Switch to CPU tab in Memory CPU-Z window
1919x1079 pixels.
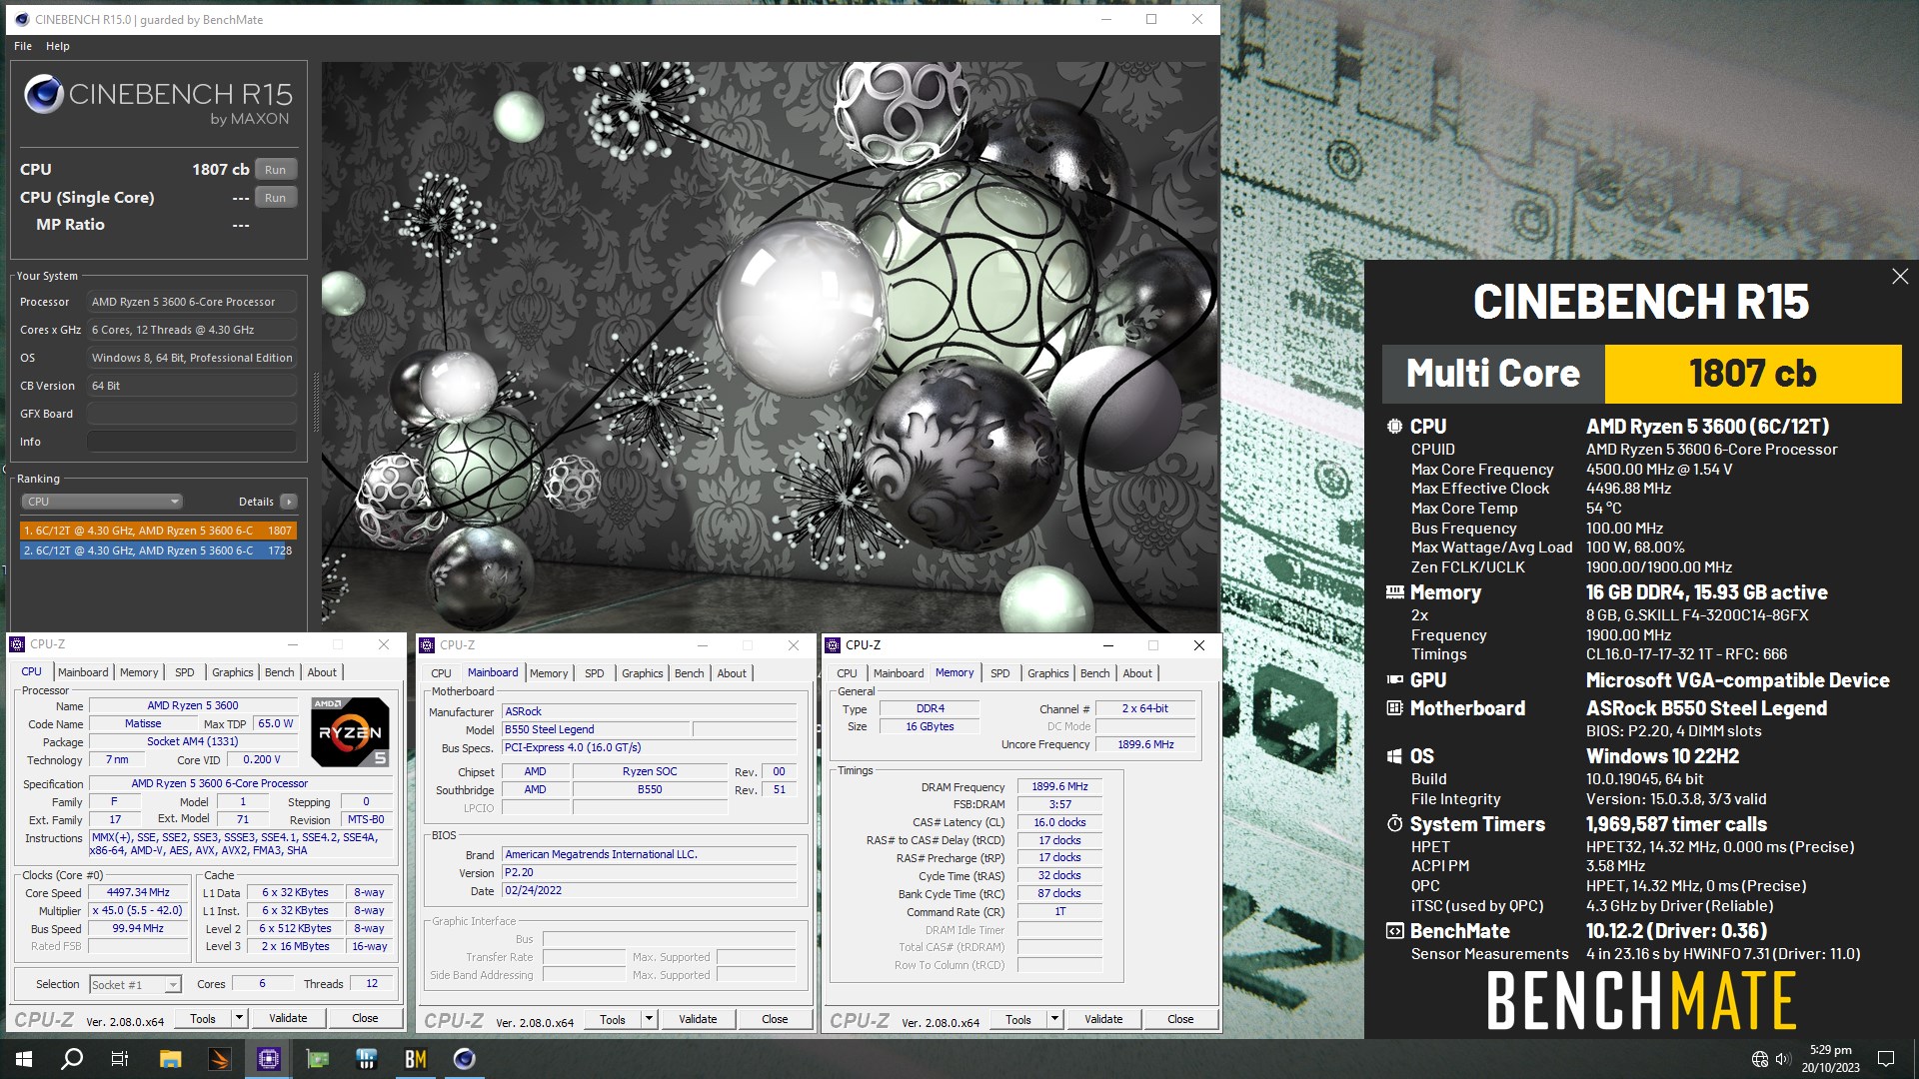pos(847,673)
